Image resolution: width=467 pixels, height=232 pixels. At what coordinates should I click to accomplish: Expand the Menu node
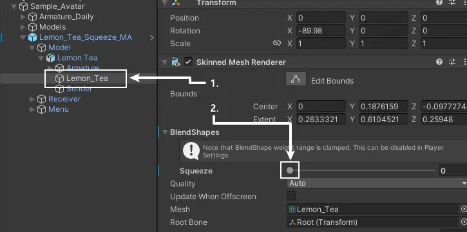click(x=32, y=109)
